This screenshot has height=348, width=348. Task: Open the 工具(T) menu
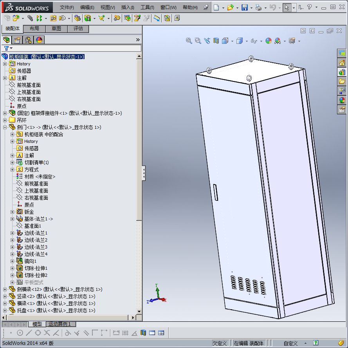click(147, 7)
